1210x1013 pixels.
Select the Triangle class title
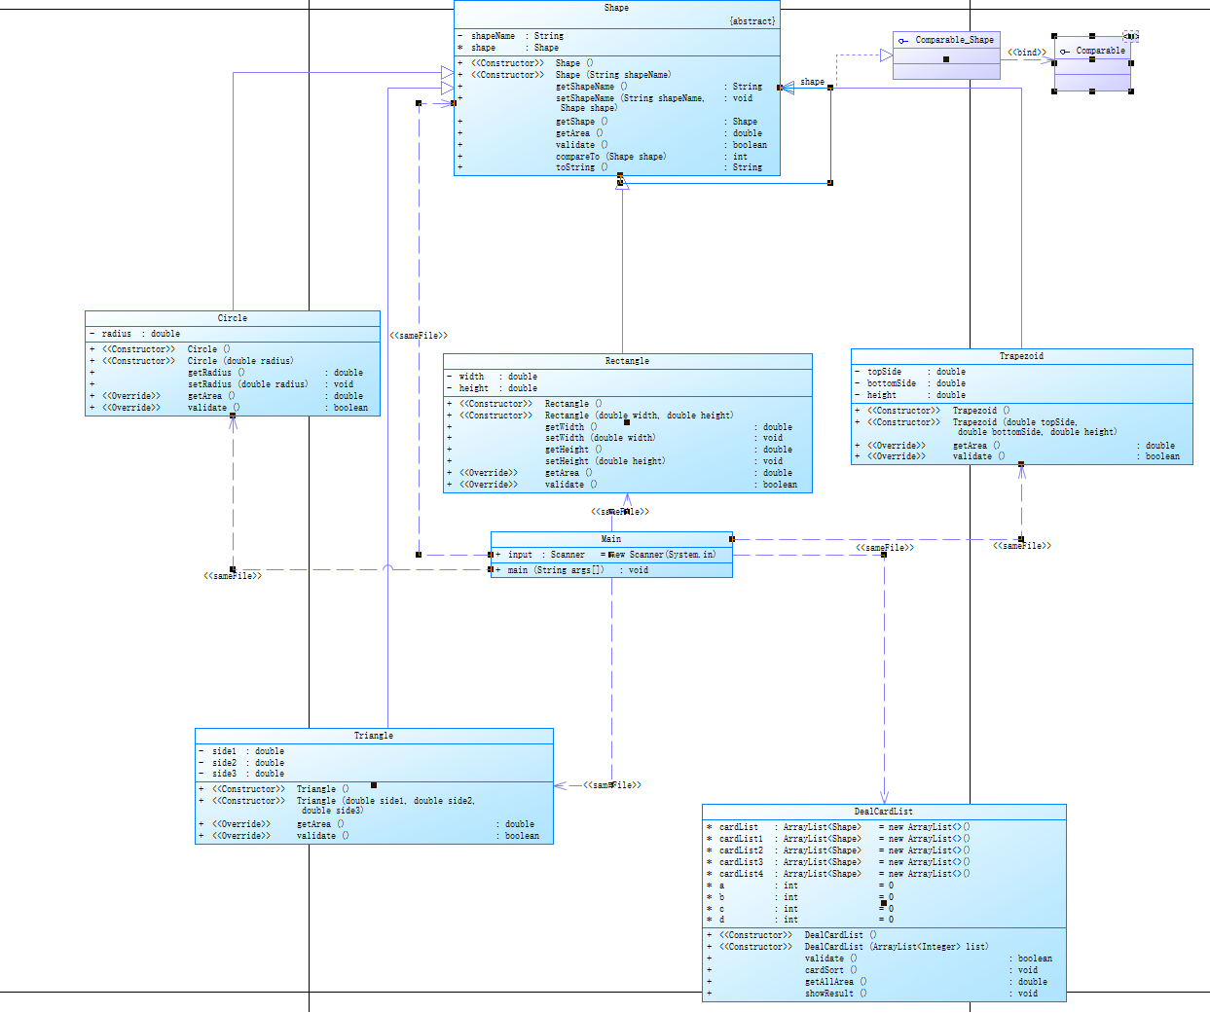coord(374,736)
